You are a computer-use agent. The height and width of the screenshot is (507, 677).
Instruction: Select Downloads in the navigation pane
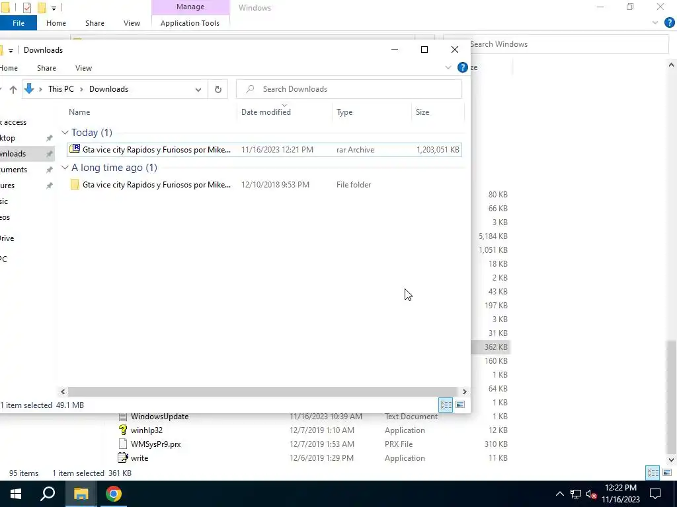click(x=26, y=154)
